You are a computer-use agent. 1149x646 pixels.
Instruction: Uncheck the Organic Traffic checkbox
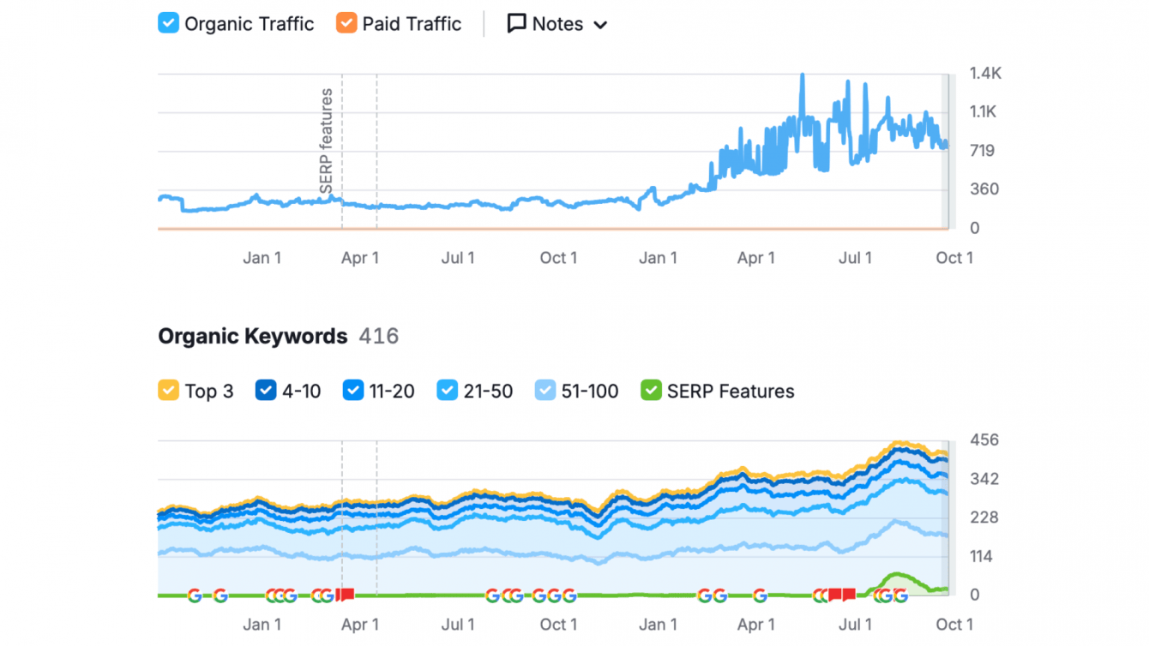[168, 23]
